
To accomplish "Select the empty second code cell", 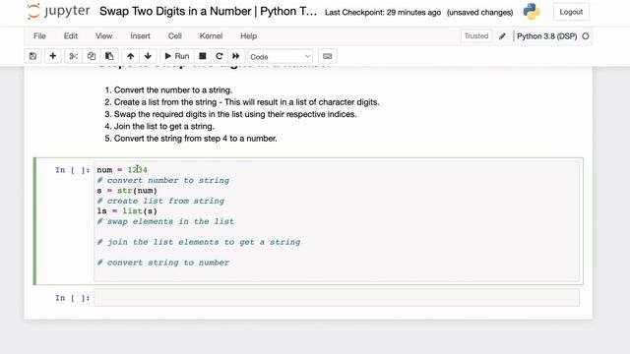I will click(337, 298).
